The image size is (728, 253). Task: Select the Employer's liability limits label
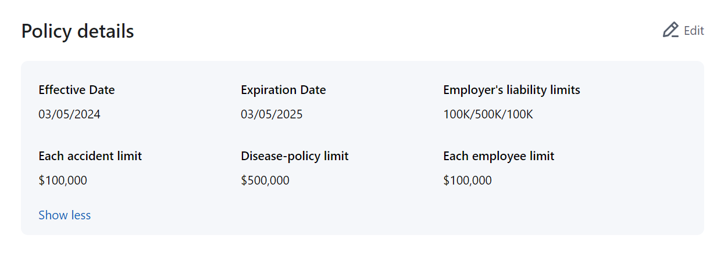[x=512, y=90]
